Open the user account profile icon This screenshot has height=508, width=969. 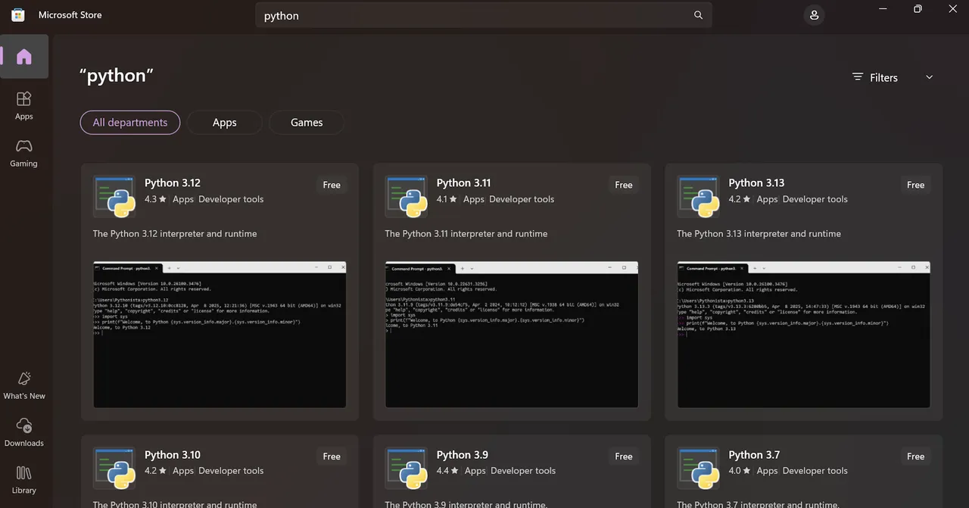coord(814,15)
